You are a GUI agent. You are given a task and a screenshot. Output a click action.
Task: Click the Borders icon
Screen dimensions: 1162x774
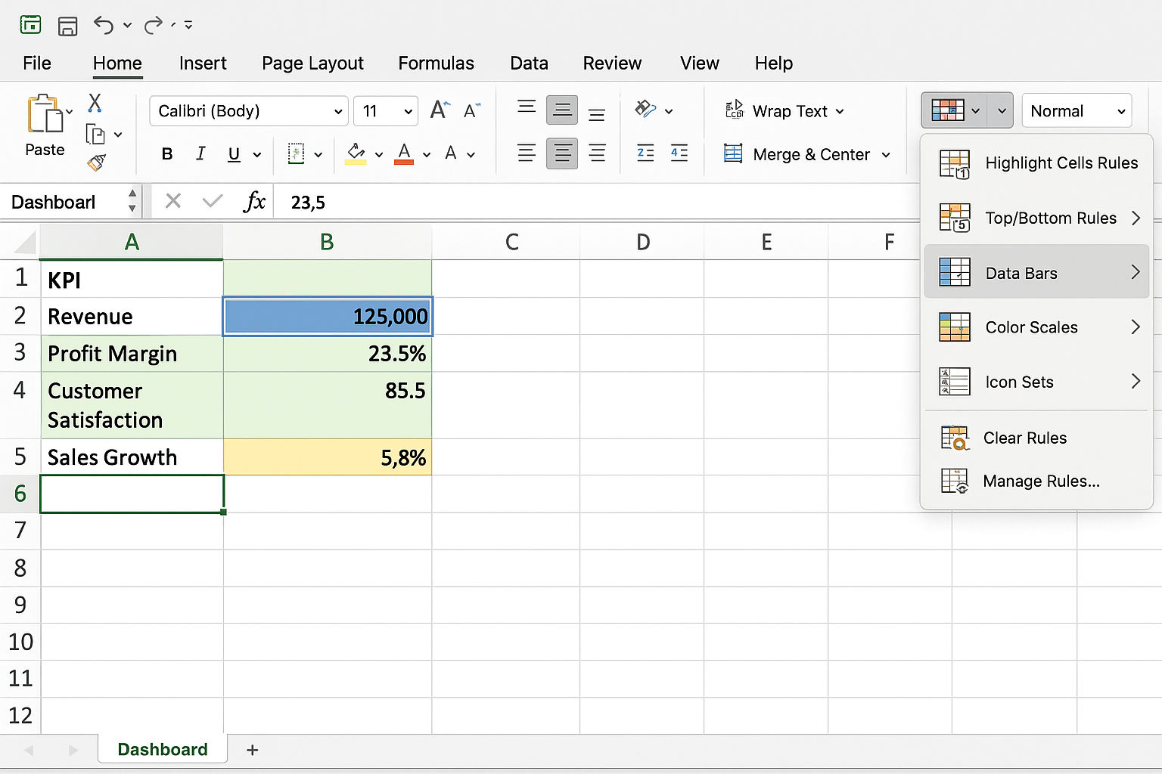(x=297, y=154)
